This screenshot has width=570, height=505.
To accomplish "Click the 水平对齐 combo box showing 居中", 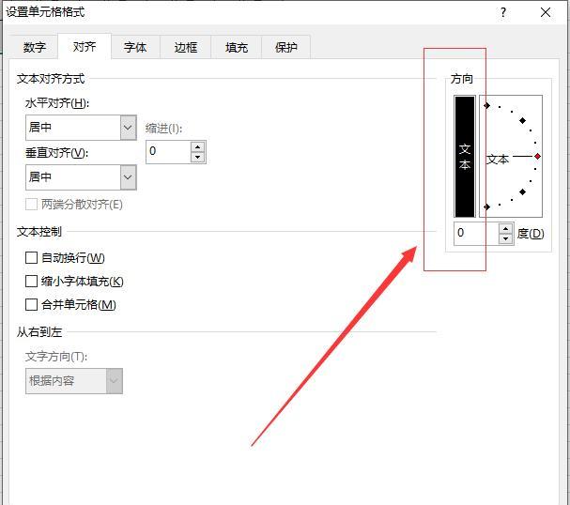I will (81, 128).
